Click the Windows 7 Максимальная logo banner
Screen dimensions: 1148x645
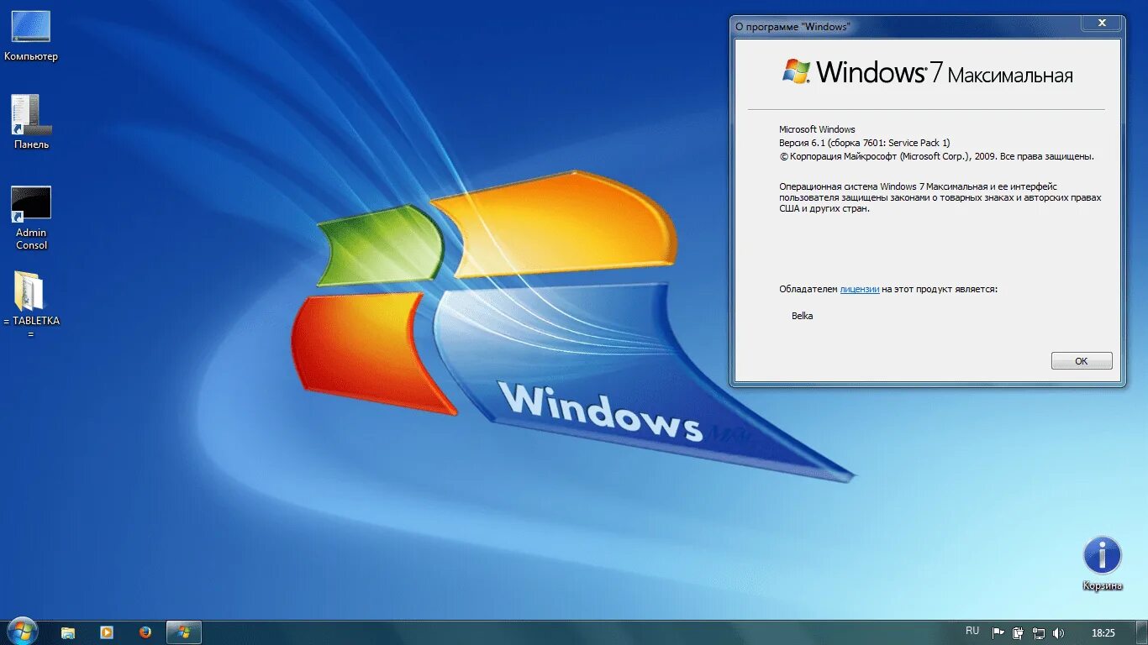pyautogui.click(x=927, y=72)
